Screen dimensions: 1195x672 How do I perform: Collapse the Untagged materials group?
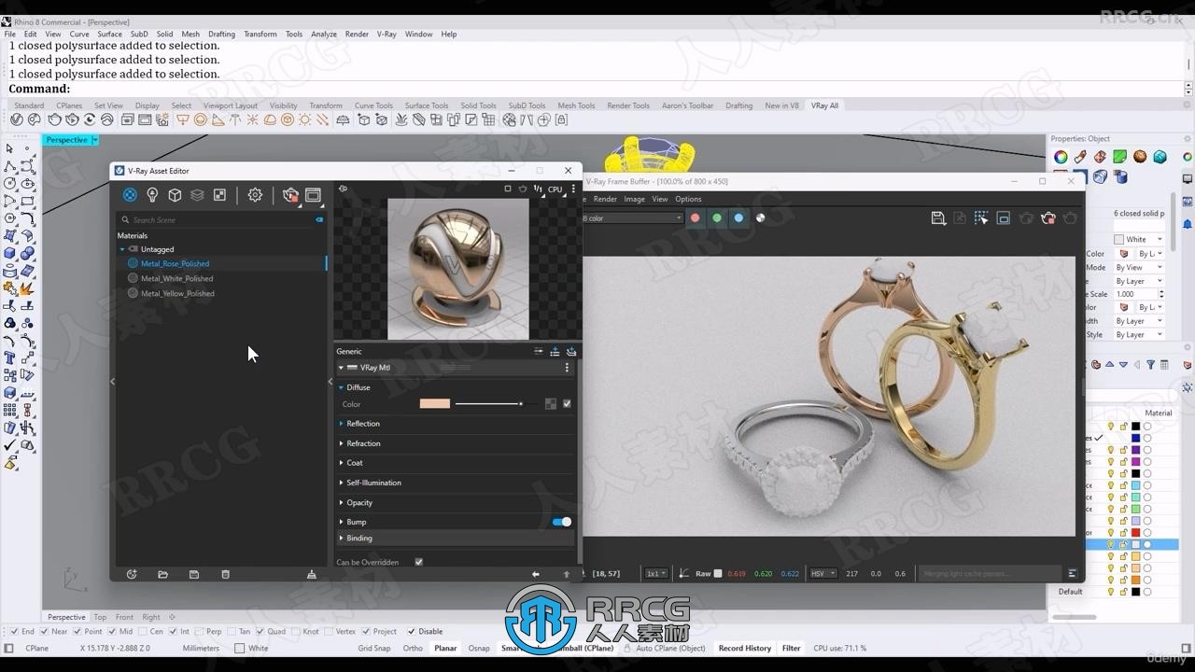tap(122, 249)
